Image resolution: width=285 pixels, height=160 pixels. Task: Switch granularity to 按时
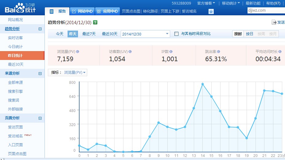[x=238, y=34]
